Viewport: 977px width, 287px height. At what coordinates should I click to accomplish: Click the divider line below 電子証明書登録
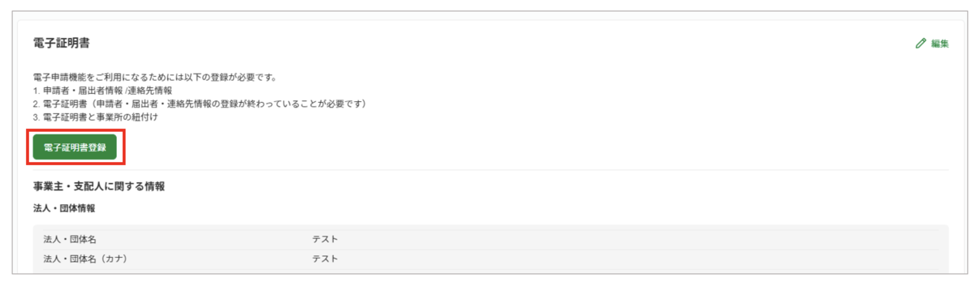531,170
